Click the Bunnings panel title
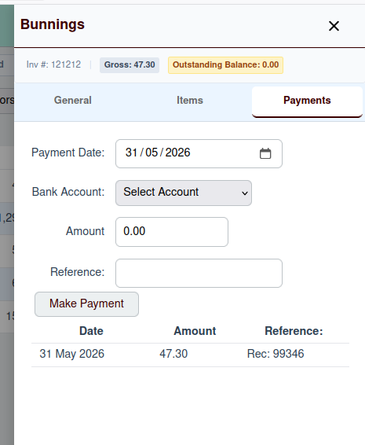The width and height of the screenshot is (365, 445). coord(53,24)
